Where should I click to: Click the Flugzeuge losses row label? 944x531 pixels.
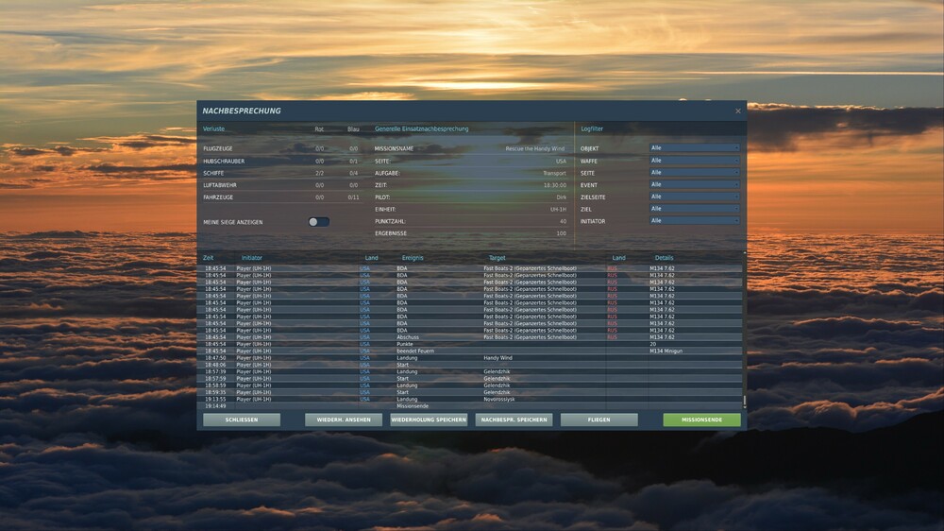[218, 149]
